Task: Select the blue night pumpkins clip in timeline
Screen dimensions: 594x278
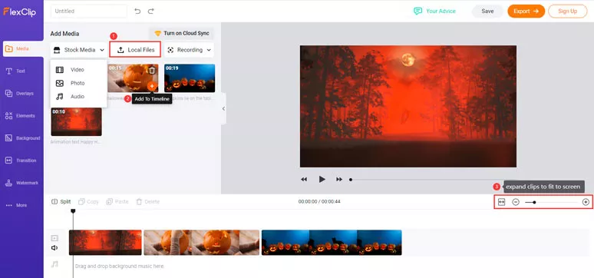Action: 332,243
